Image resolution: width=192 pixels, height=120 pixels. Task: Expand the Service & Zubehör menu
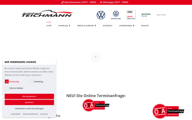click(x=86, y=26)
